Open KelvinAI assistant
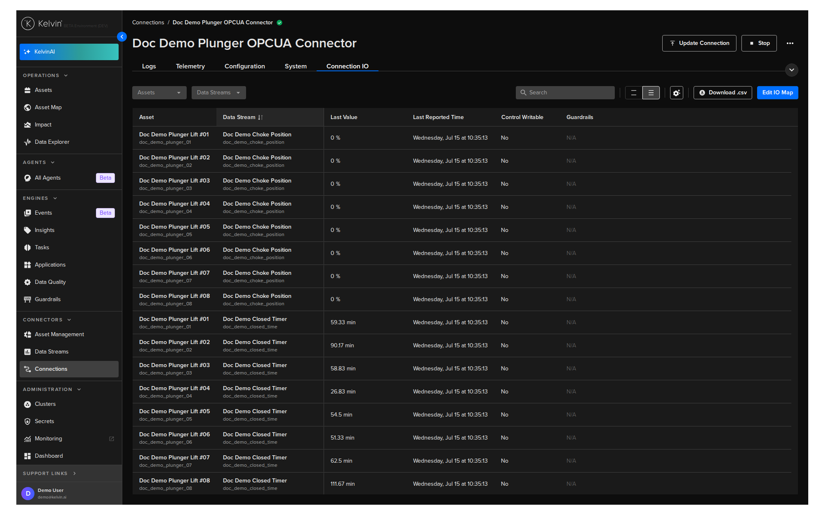825x515 pixels. click(69, 52)
